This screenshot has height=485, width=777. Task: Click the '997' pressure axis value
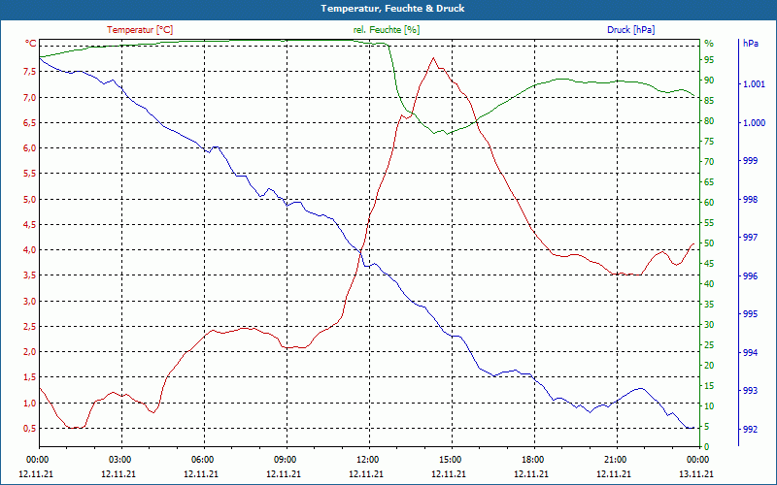[751, 238]
